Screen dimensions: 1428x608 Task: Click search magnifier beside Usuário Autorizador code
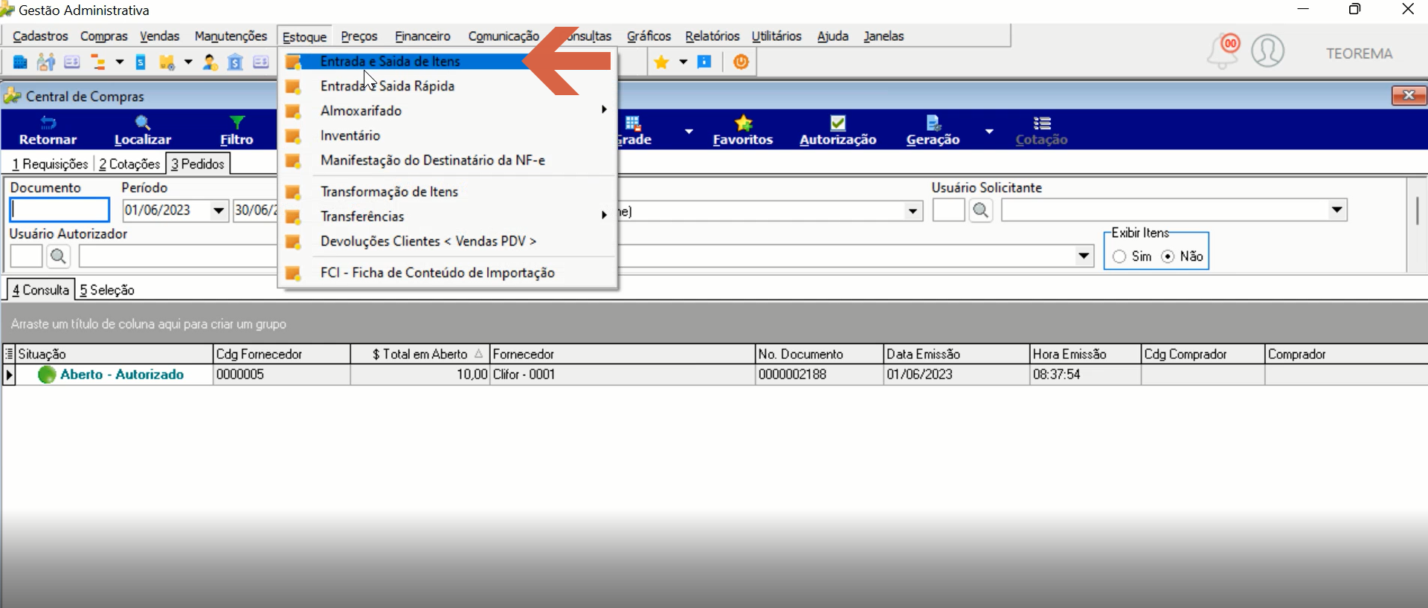point(58,257)
